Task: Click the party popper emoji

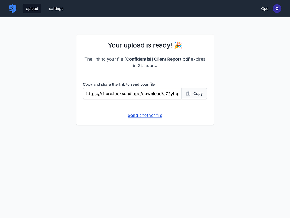Action: [178, 45]
